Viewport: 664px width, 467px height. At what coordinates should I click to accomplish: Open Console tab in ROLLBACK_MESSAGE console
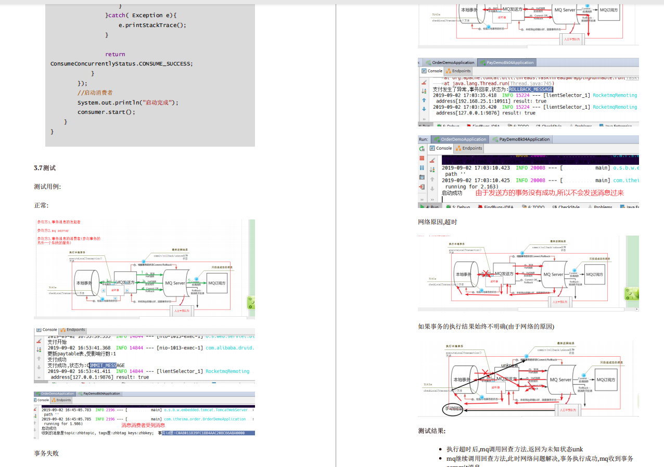[432, 71]
